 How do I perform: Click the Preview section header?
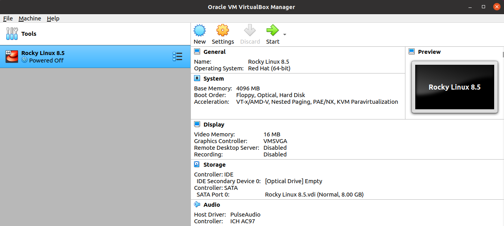coord(429,52)
